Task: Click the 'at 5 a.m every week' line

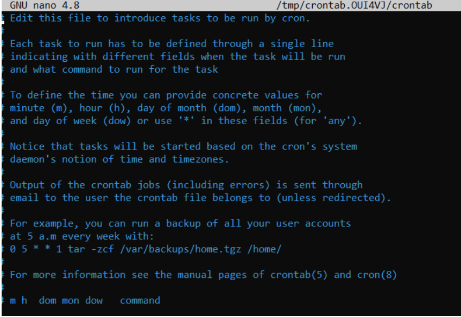Action: click(x=75, y=236)
